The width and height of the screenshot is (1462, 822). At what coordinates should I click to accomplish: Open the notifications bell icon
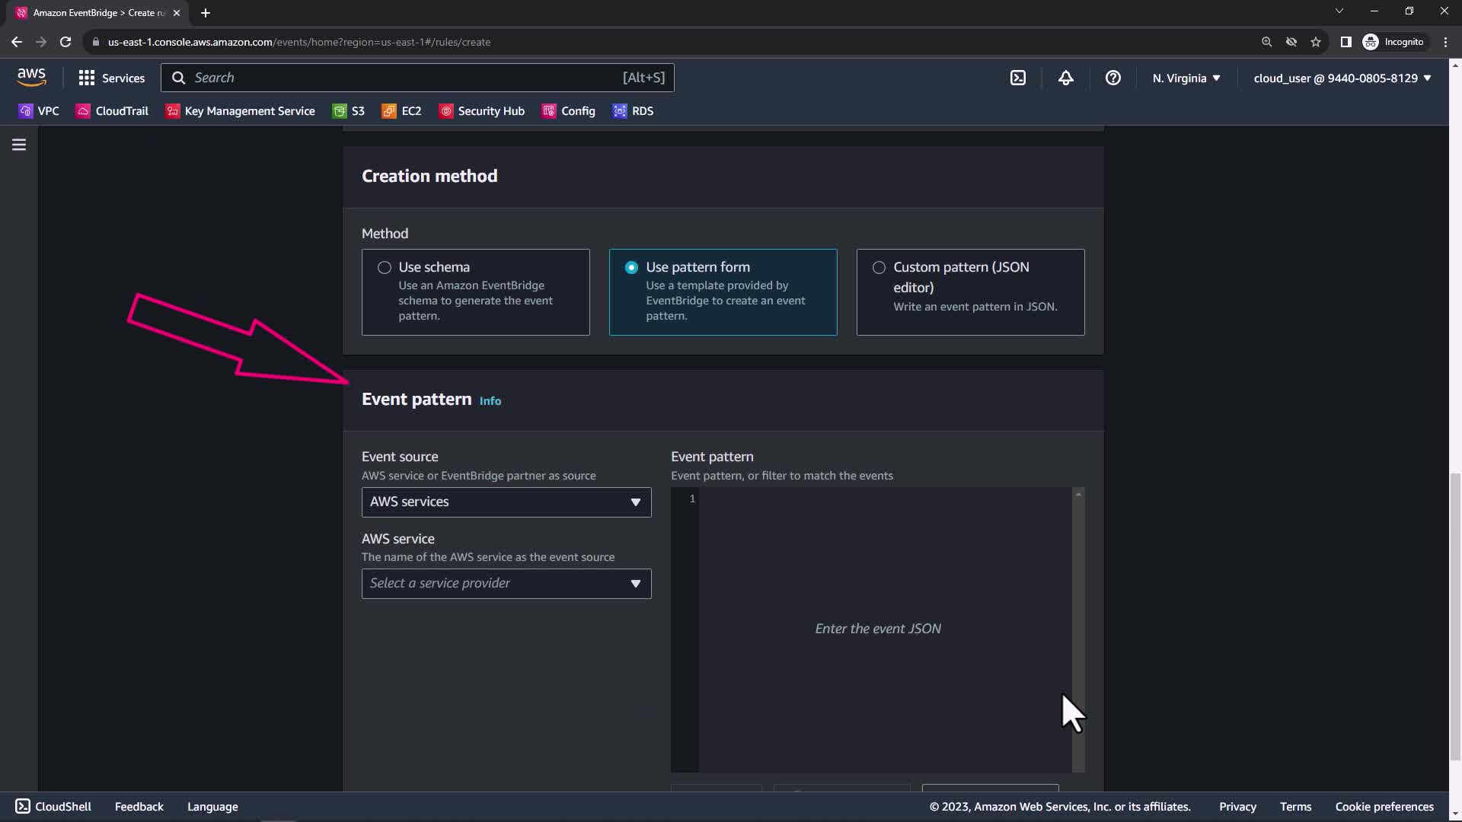[1065, 78]
